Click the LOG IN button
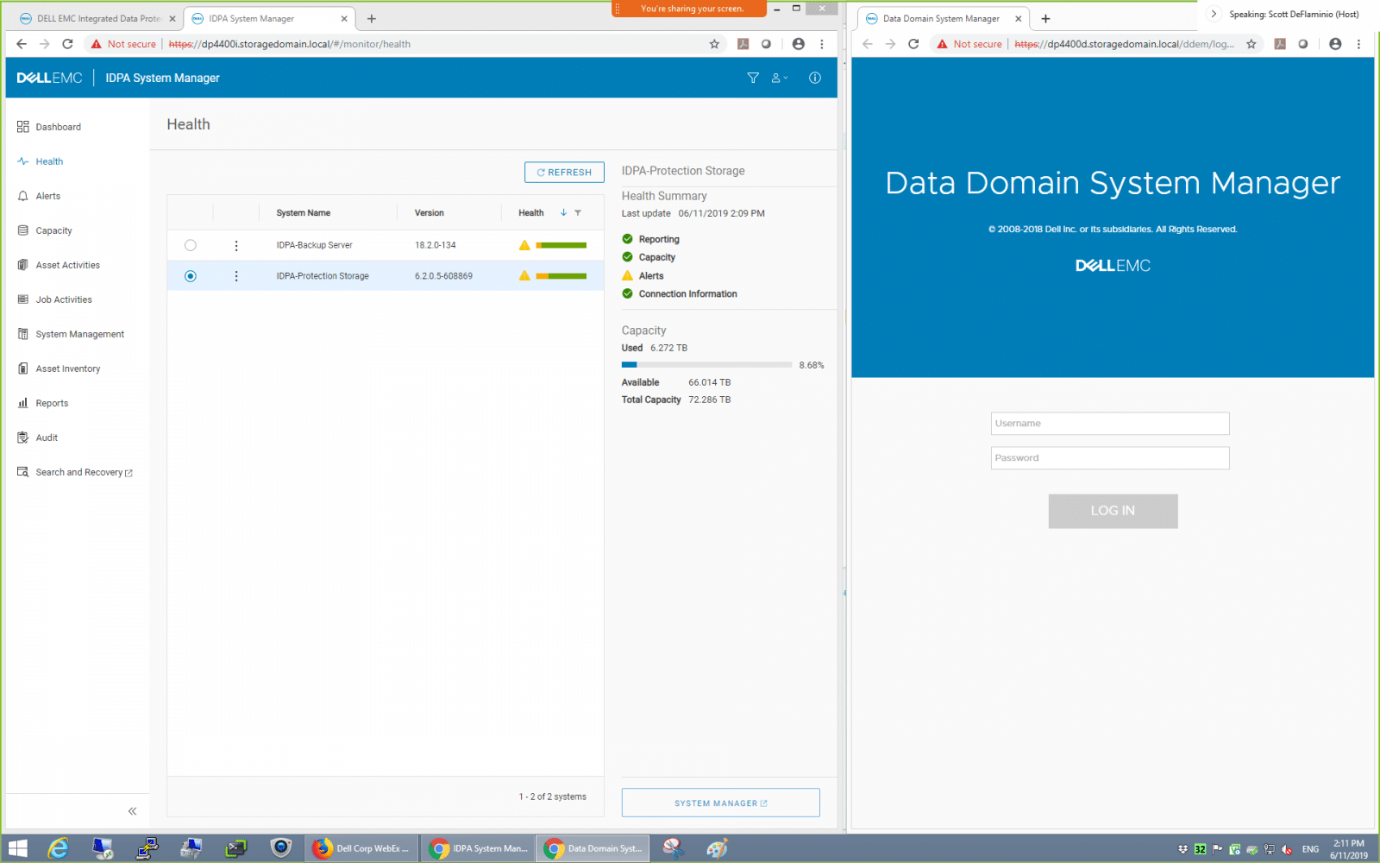The image size is (1380, 863). point(1113,511)
